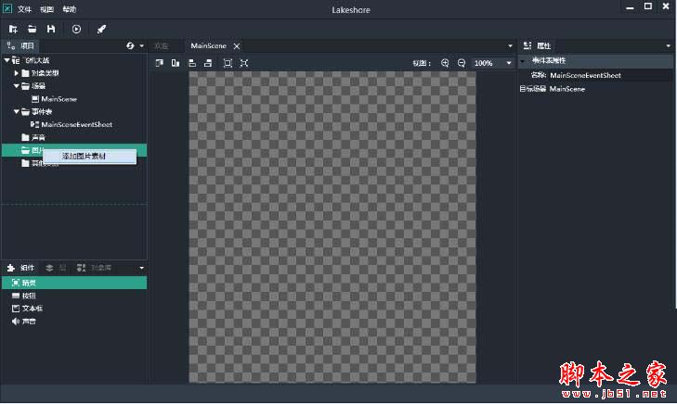The height and width of the screenshot is (404, 677).
Task: Open the 文件 menu
Action: coord(25,9)
